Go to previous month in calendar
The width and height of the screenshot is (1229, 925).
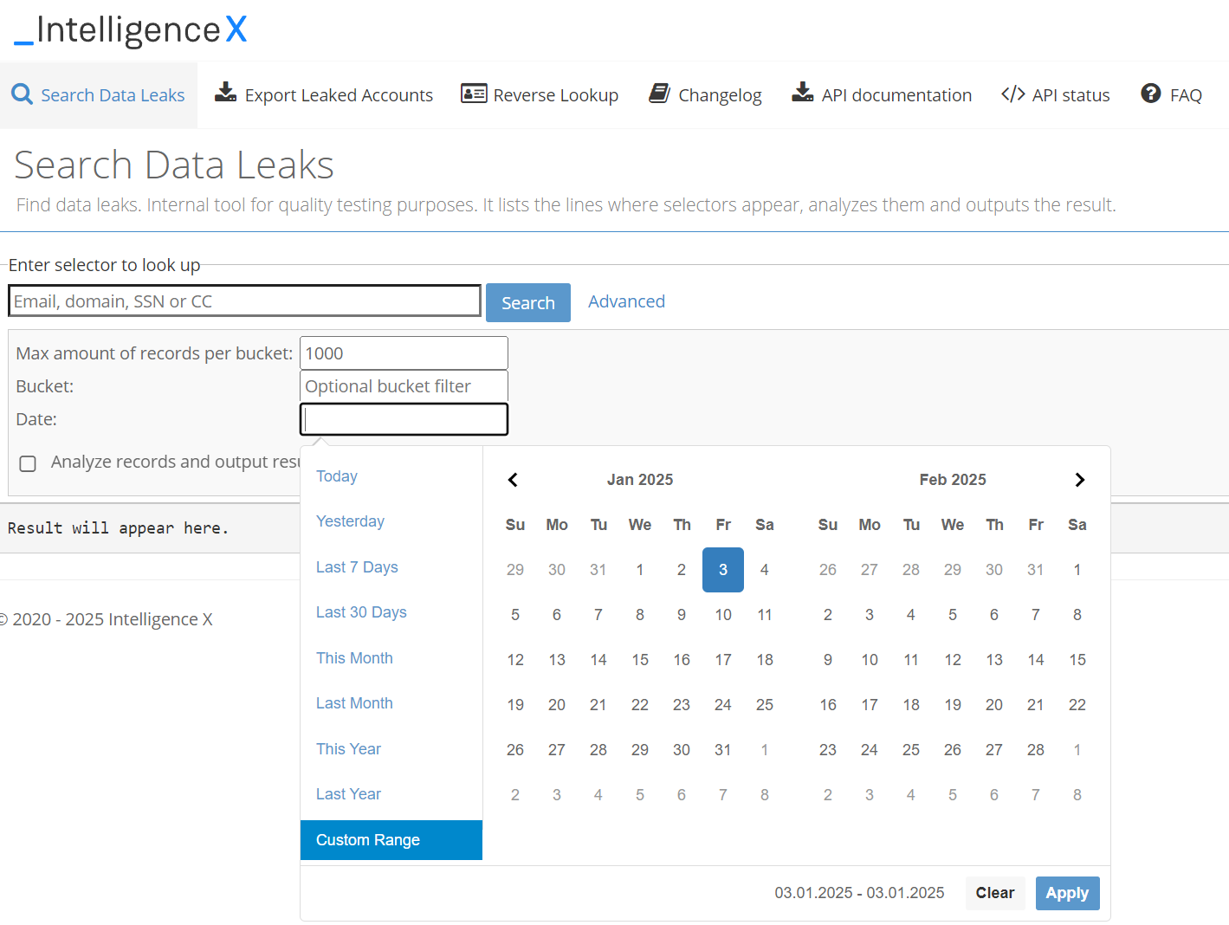click(x=513, y=480)
